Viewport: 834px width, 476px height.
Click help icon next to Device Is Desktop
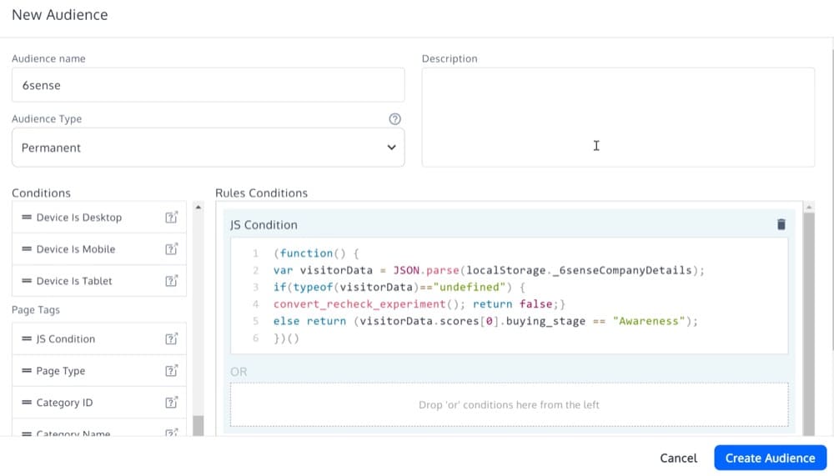[x=171, y=218]
